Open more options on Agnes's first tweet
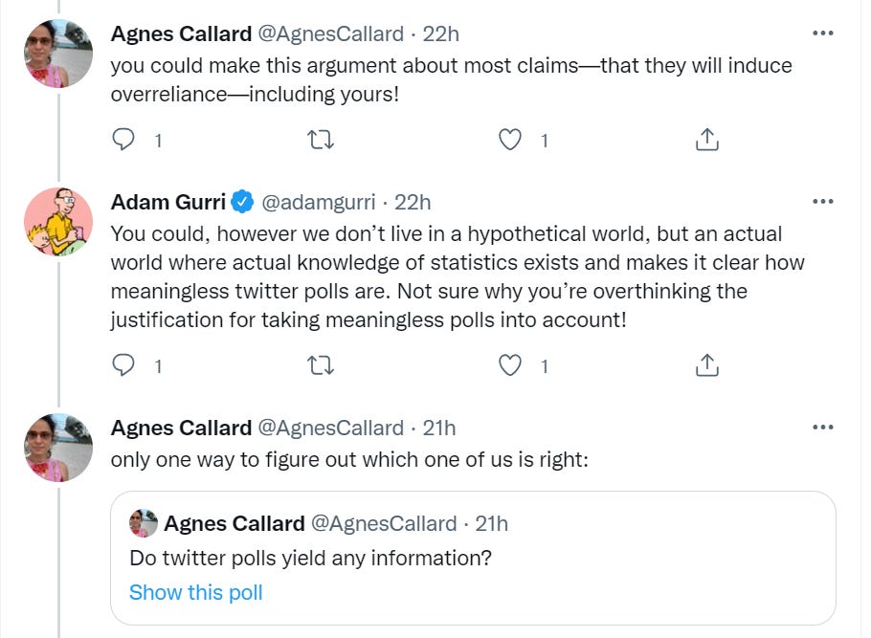The height and width of the screenshot is (638, 871). click(x=822, y=33)
